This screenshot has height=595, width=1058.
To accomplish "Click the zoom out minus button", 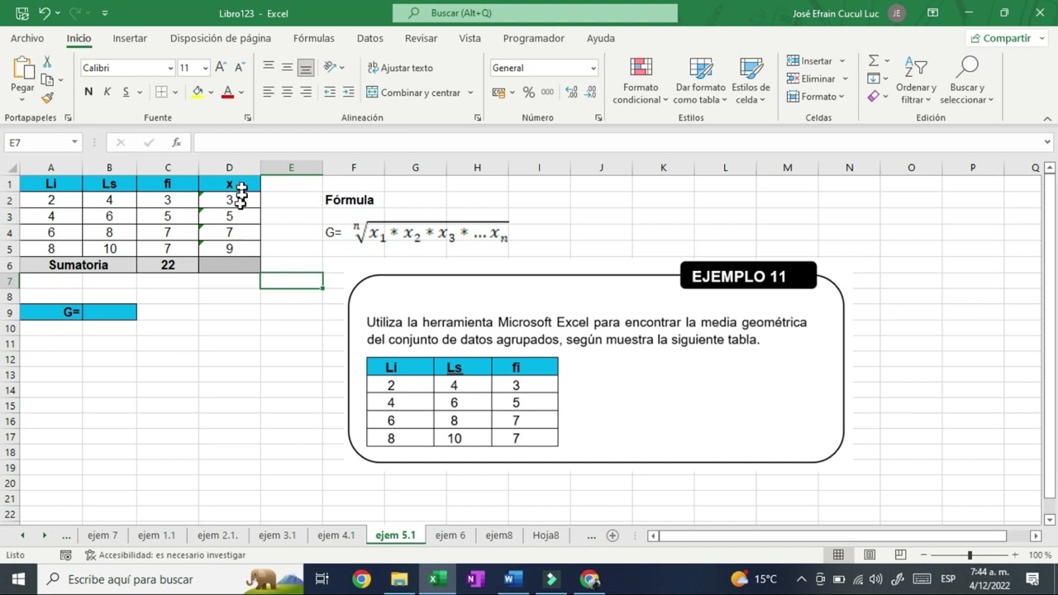I will pos(924,555).
